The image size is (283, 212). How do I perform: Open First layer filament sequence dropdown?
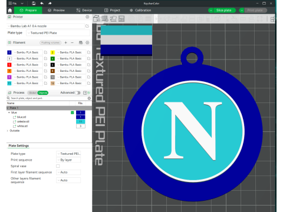pyautogui.click(x=68, y=172)
